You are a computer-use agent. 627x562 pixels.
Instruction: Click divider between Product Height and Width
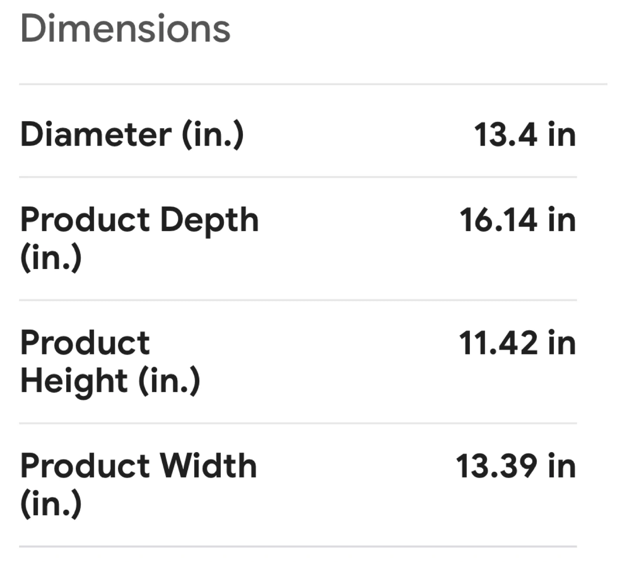(x=298, y=423)
